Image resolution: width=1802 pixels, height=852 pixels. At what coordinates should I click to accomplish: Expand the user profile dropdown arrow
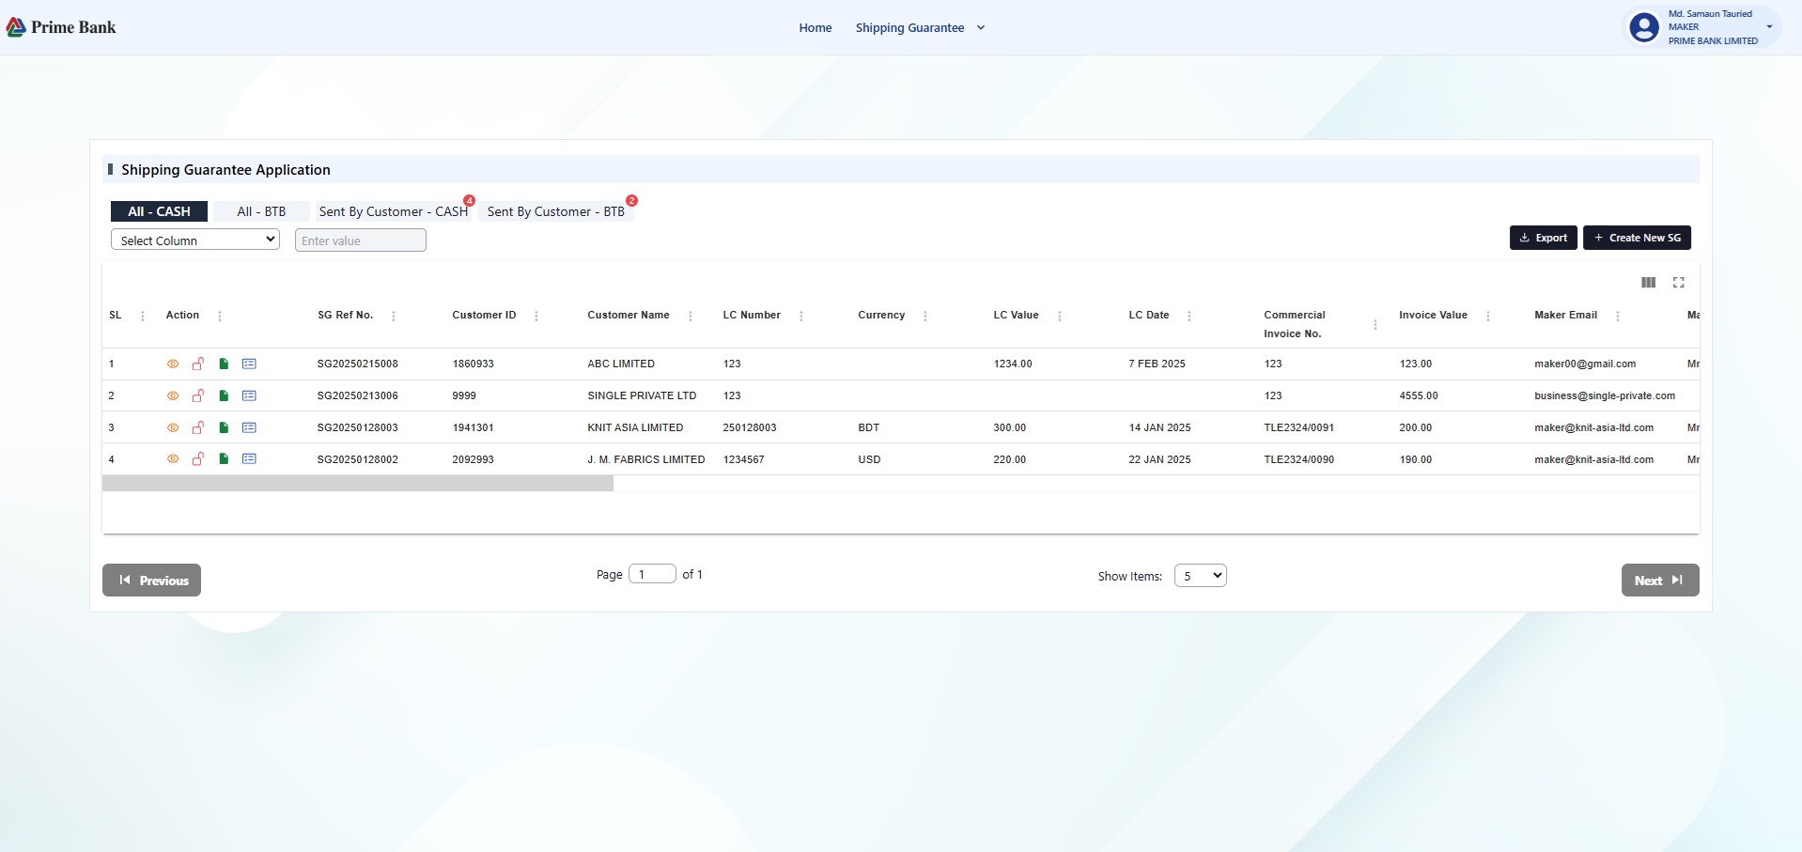(x=1769, y=27)
